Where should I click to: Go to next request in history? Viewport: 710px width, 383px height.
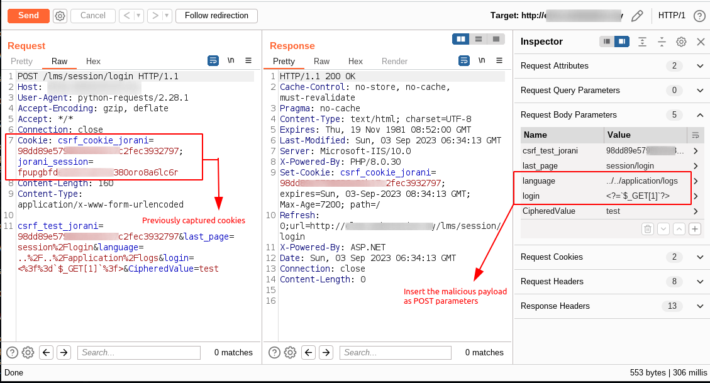click(x=155, y=15)
